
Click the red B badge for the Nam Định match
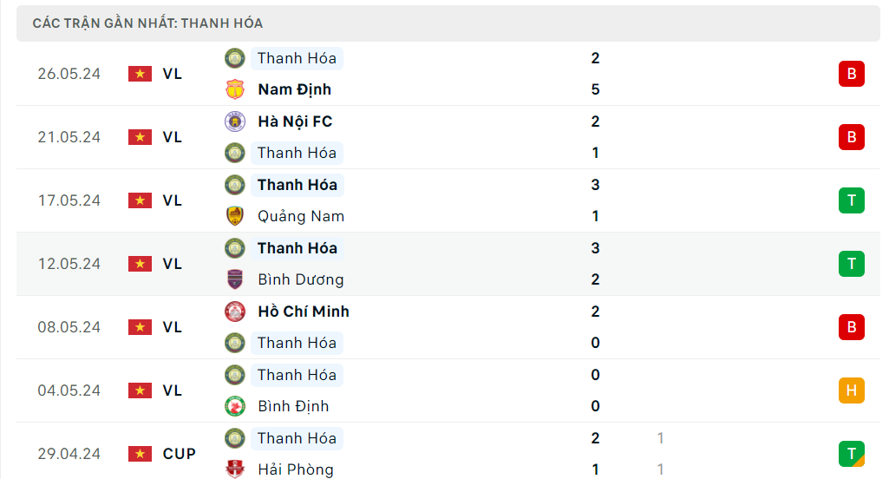851,74
